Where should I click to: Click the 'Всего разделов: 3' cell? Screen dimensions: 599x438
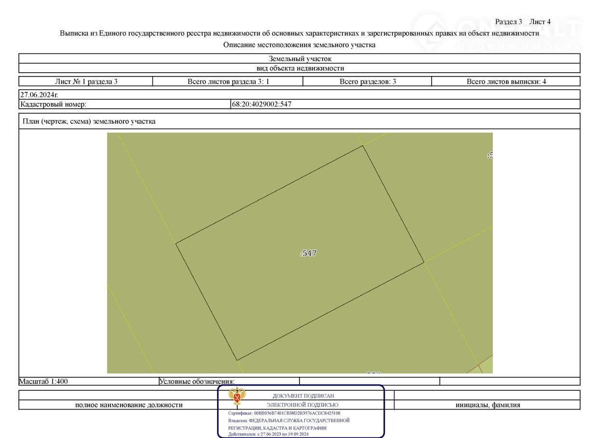coord(368,81)
